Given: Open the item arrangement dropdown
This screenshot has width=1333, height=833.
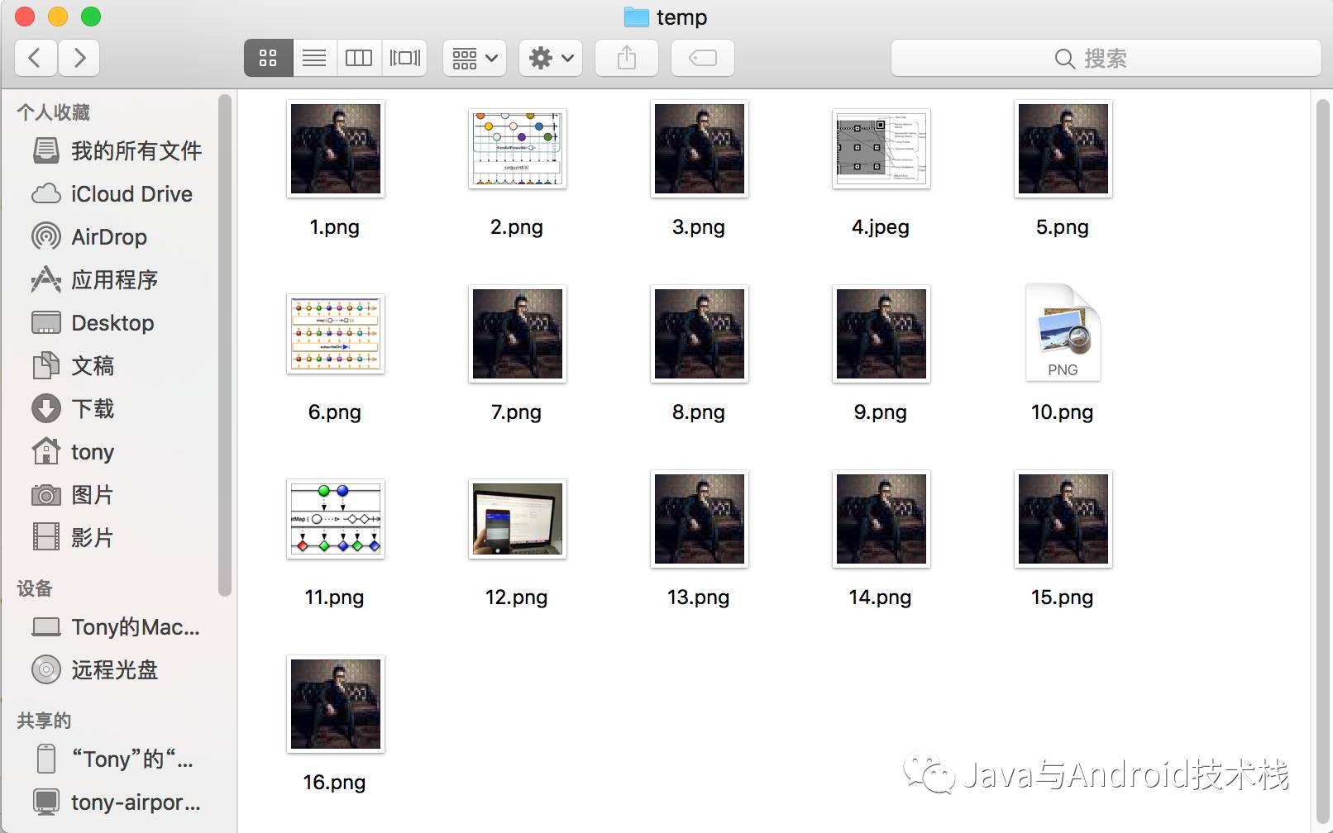Looking at the screenshot, I should pyautogui.click(x=475, y=58).
